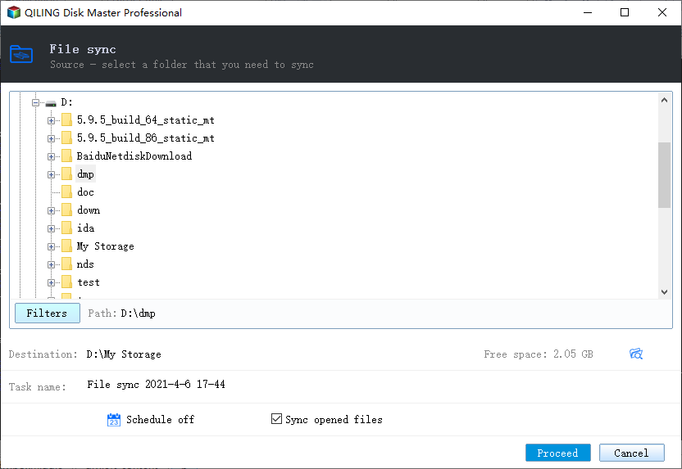Collapse the D: drive tree node
The width and height of the screenshot is (682, 469).
tap(35, 103)
